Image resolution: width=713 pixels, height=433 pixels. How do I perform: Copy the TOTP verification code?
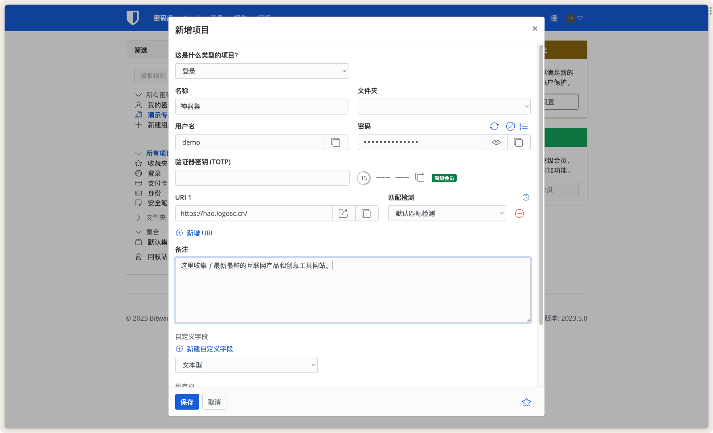click(419, 177)
